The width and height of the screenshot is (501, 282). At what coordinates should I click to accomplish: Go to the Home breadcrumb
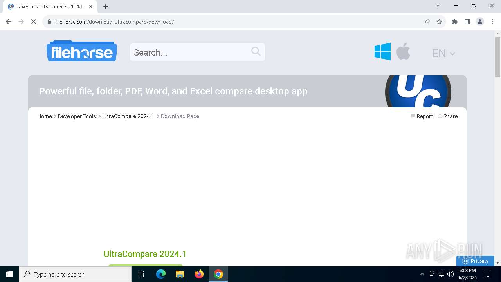click(44, 116)
